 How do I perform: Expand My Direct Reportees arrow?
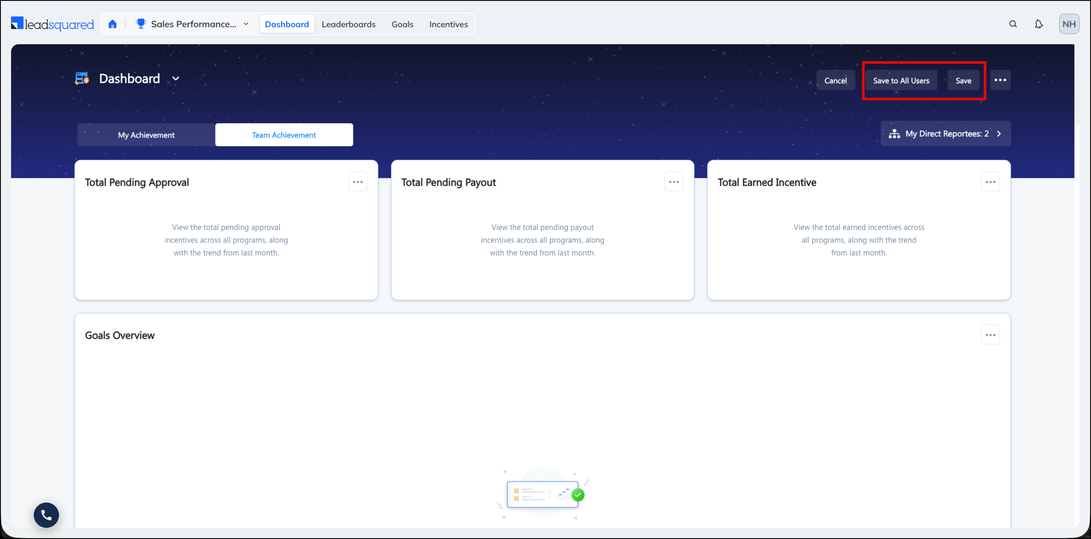click(999, 134)
